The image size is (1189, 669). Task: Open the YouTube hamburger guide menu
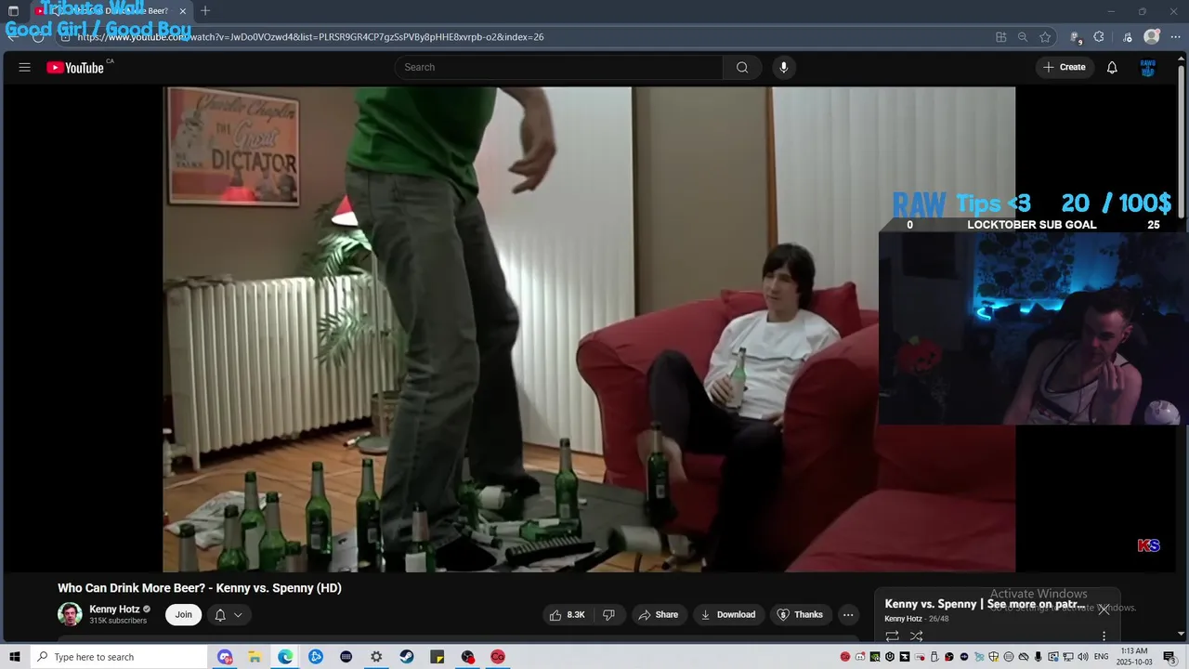click(25, 67)
